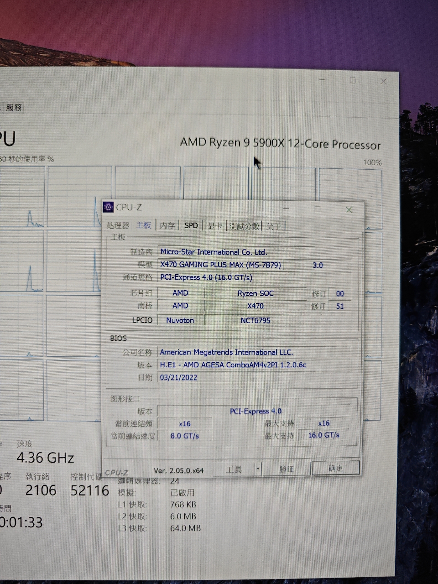Click the L2 cache 6.0 MB value
Screen dimensions: 438x584
[x=183, y=516]
